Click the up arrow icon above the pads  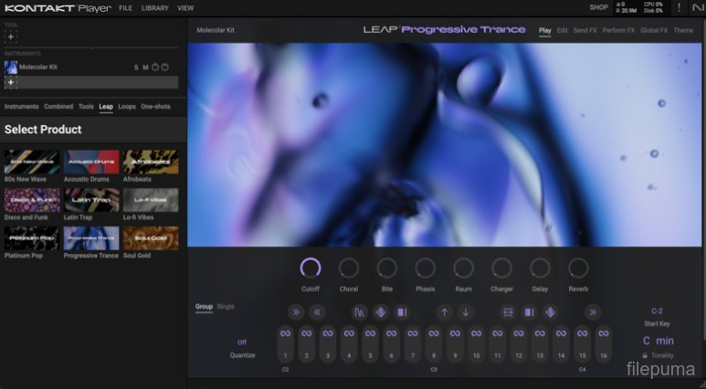pos(444,312)
